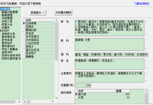Click 原料 field scroll down arrow
Viewport: 153px width, 105px height.
pyautogui.click(x=146, y=49)
